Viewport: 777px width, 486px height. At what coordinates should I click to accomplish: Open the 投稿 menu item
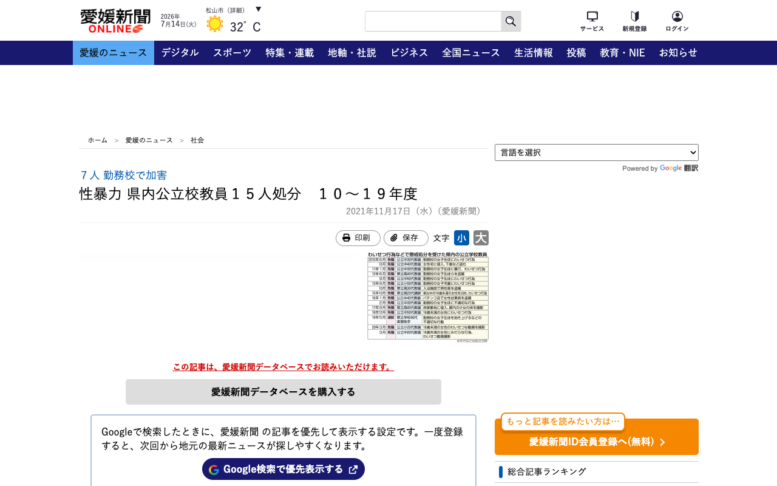pyautogui.click(x=577, y=53)
